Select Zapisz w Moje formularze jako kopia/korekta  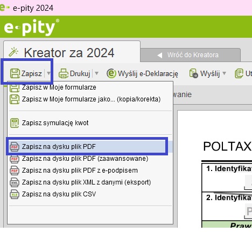pyautogui.click(x=90, y=99)
